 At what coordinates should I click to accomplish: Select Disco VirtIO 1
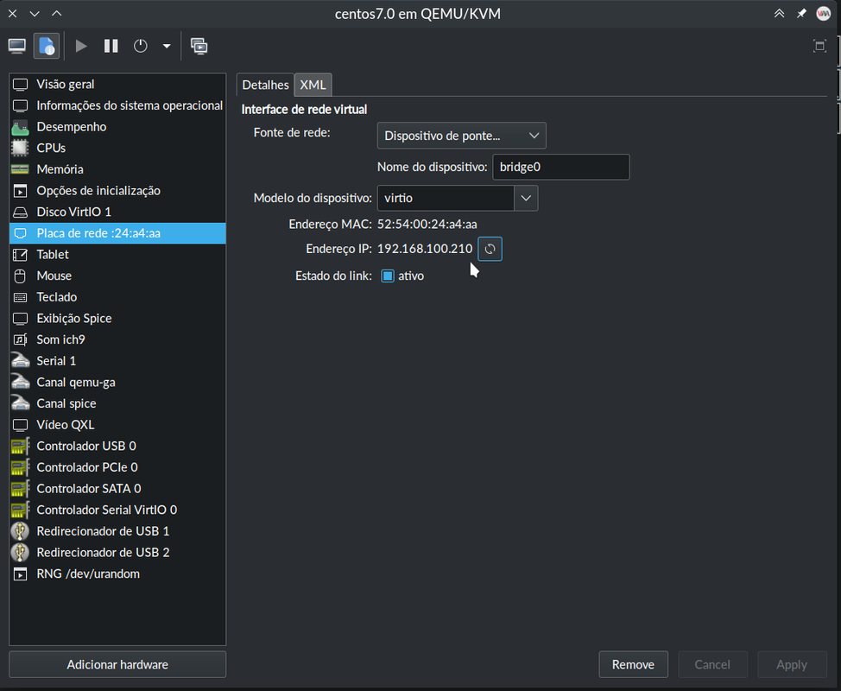[x=117, y=212]
